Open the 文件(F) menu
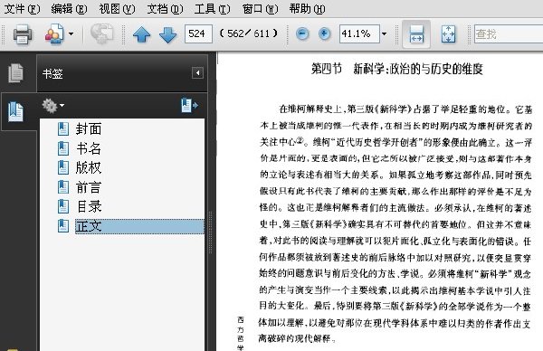This screenshot has height=351, width=543. click(22, 9)
